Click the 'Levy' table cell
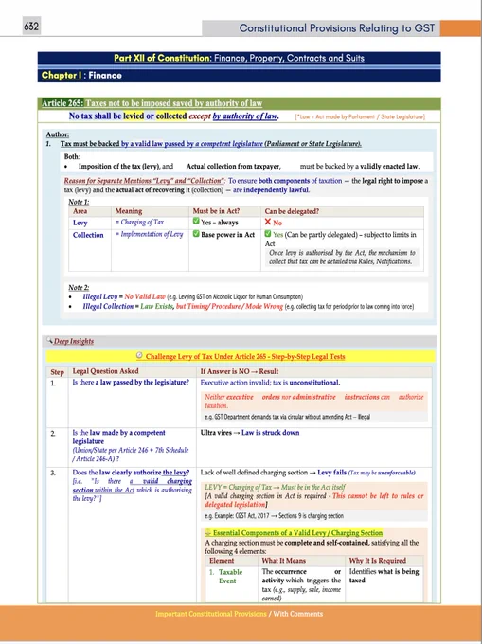The width and height of the screenshot is (482, 644). click(80, 223)
